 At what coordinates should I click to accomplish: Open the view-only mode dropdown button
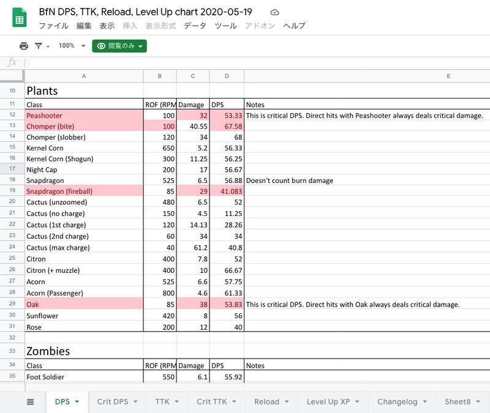coord(119,46)
